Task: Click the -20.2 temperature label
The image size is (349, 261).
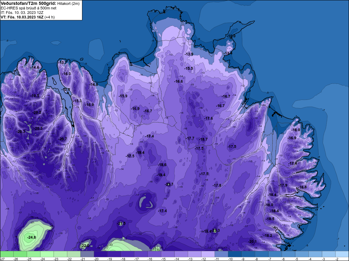Action: 37,113
